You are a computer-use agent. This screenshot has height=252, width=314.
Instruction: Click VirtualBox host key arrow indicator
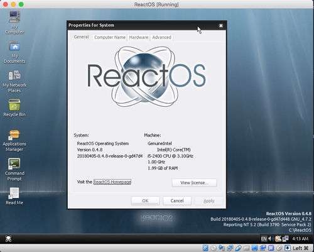288,248
